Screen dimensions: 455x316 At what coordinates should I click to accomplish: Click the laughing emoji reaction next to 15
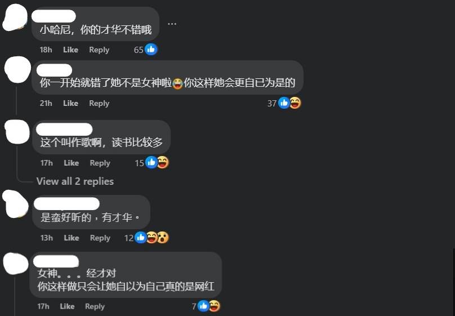163,162
